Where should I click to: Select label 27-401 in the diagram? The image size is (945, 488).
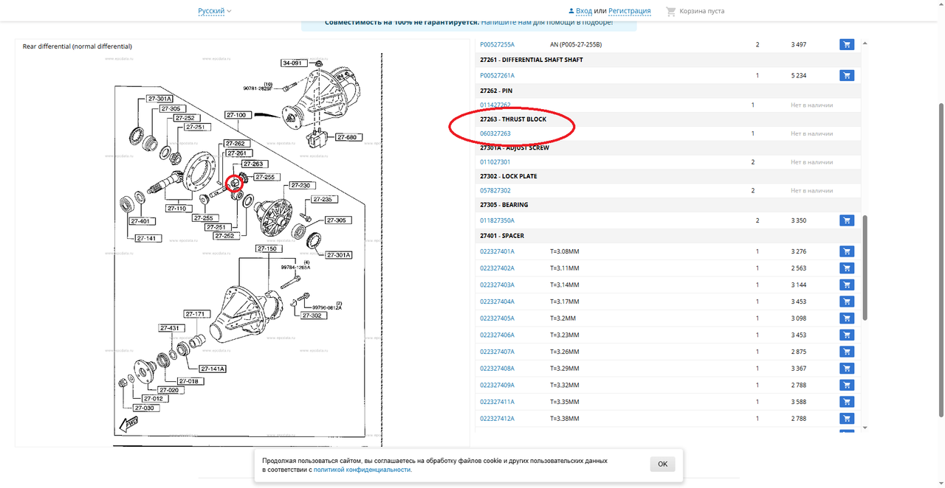tap(140, 221)
